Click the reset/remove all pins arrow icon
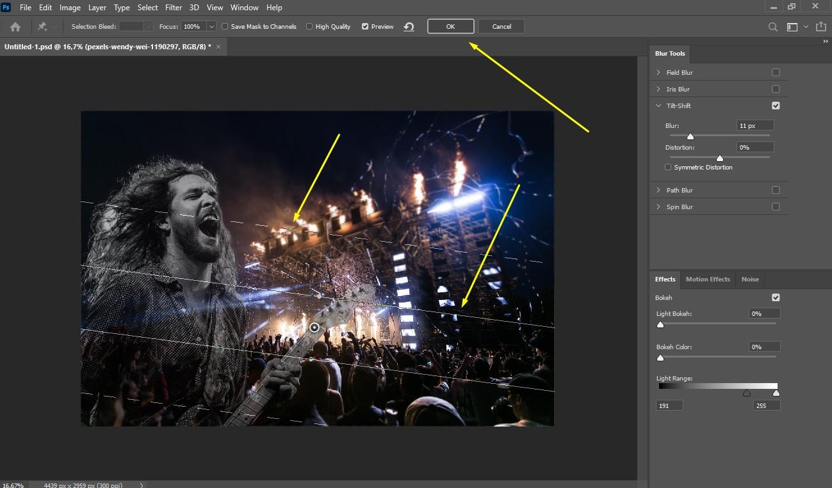Screen dimensions: 832x488 [409, 27]
